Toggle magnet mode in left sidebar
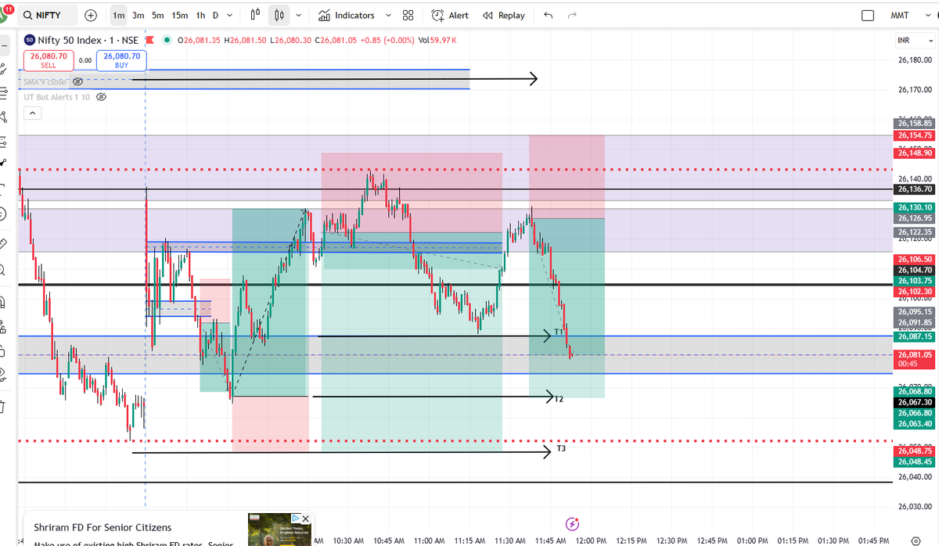Screen dimensions: 939x546 [4, 300]
